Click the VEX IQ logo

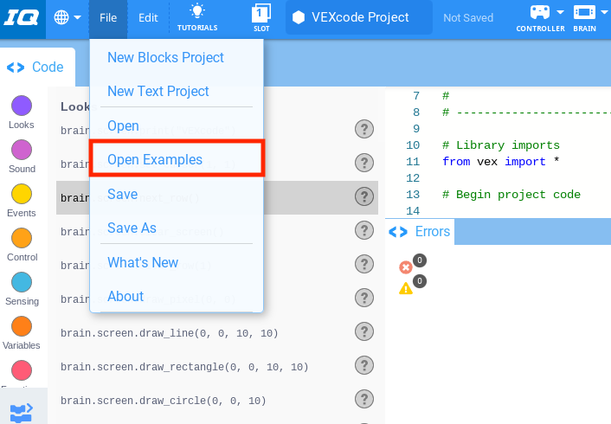(x=19, y=17)
